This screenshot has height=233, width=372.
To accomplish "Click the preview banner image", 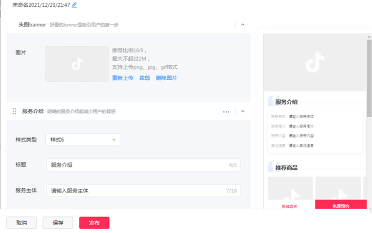I will tap(315, 62).
